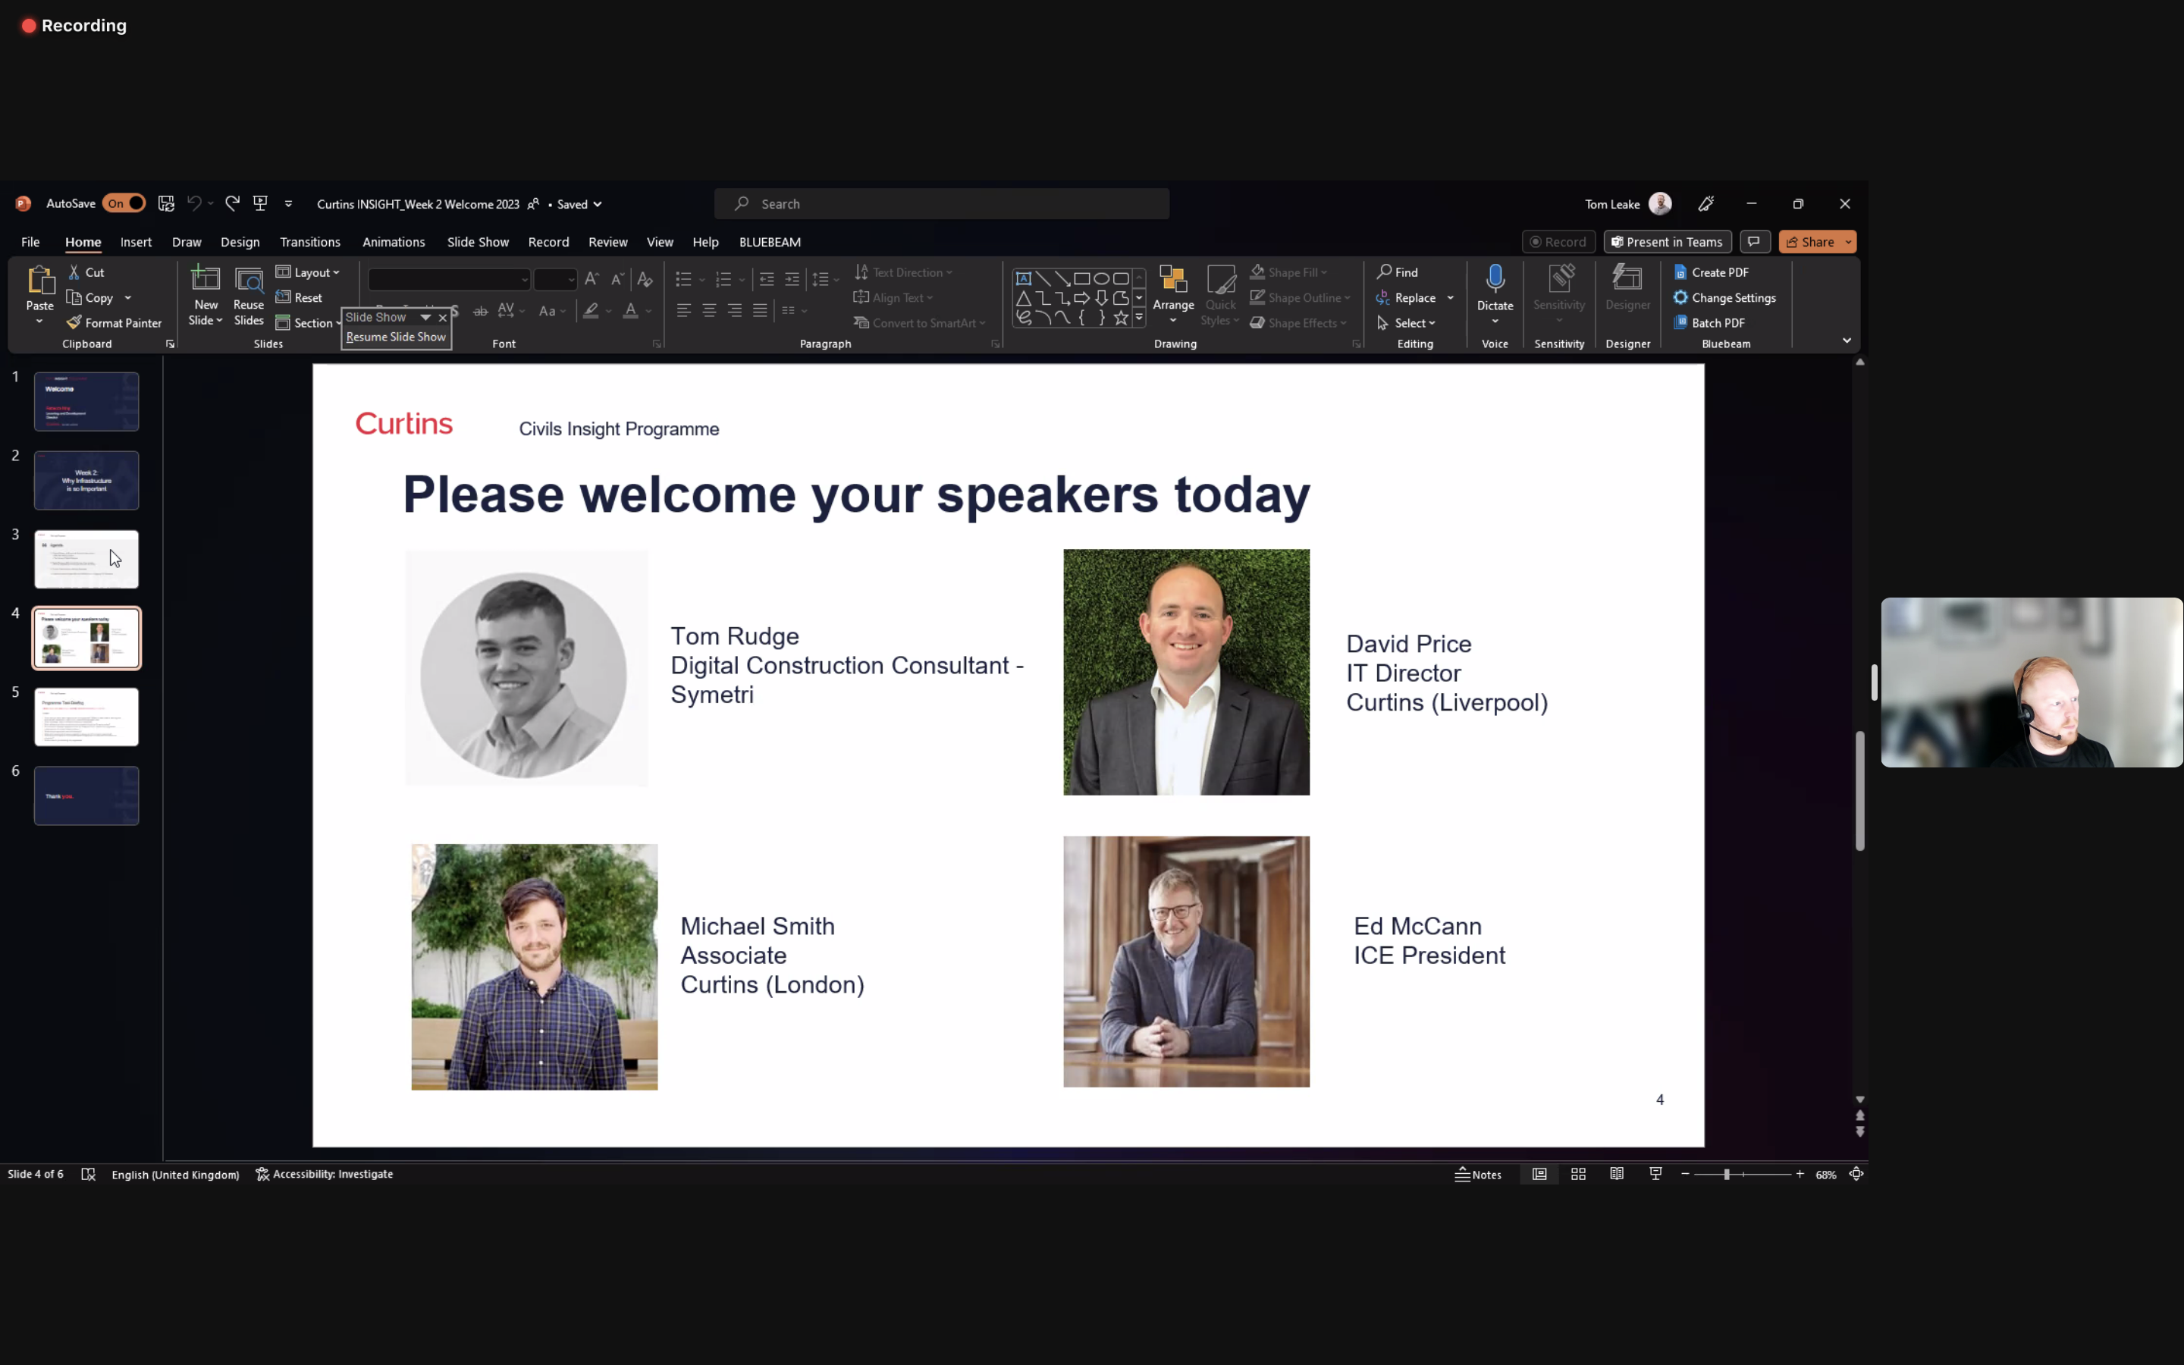Screen dimensions: 2184x1365
Task: Switch to Slide Sorter view
Action: pyautogui.click(x=1577, y=1175)
